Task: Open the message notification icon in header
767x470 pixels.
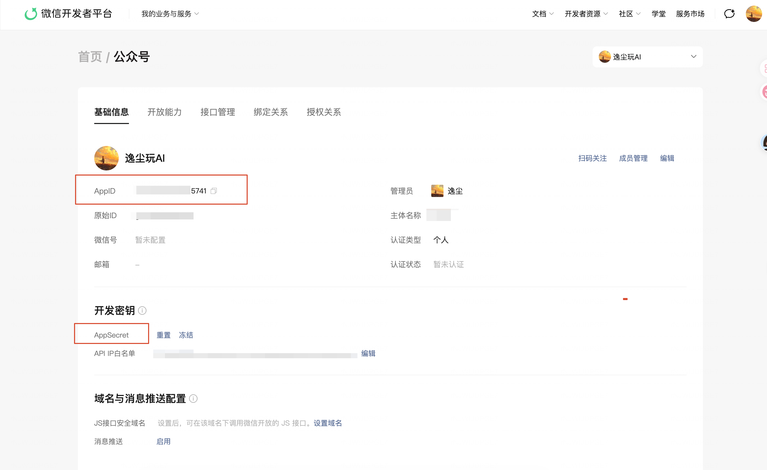Action: click(x=729, y=14)
